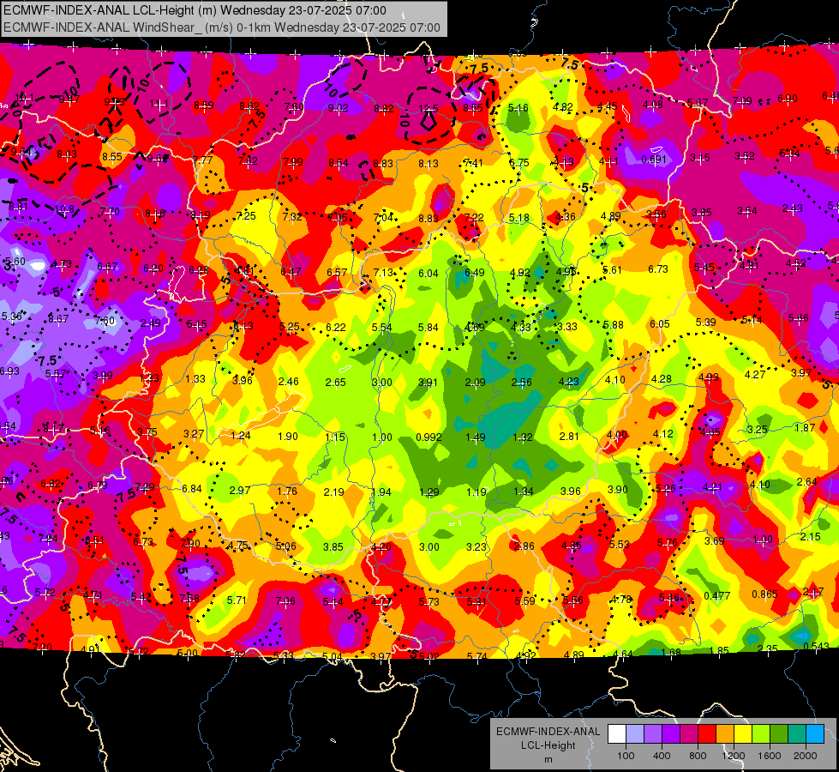Click the wind shear value 7.06

click(285, 601)
